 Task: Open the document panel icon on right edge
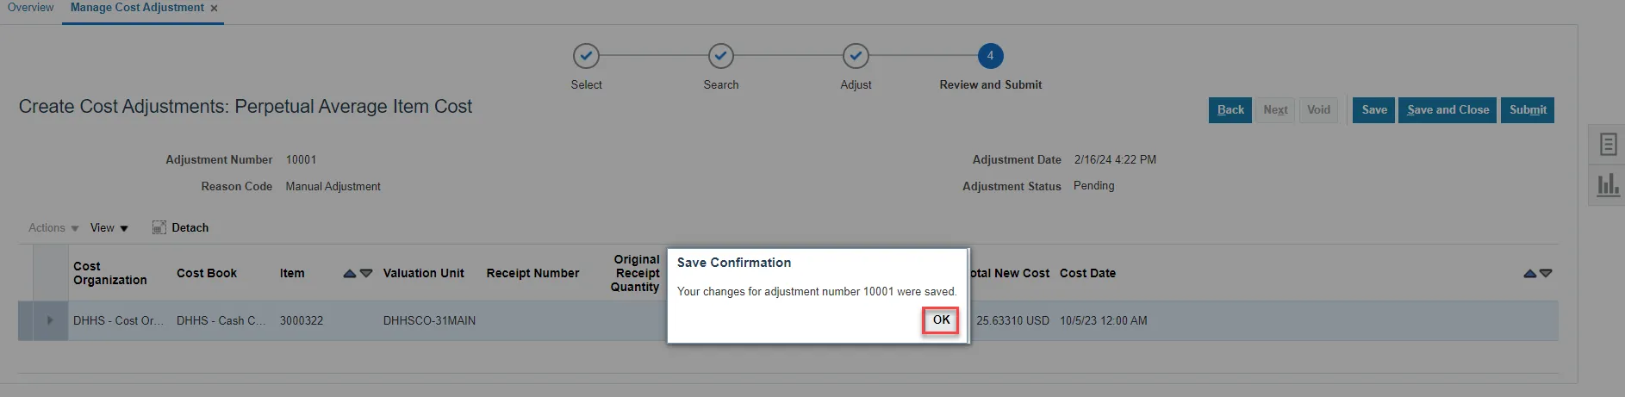tap(1608, 144)
